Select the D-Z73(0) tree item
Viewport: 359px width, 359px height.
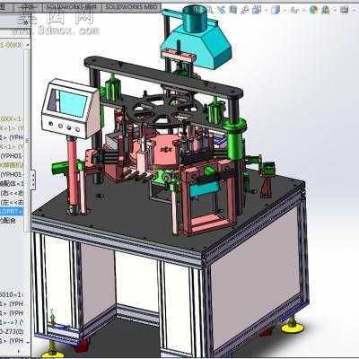(12, 331)
